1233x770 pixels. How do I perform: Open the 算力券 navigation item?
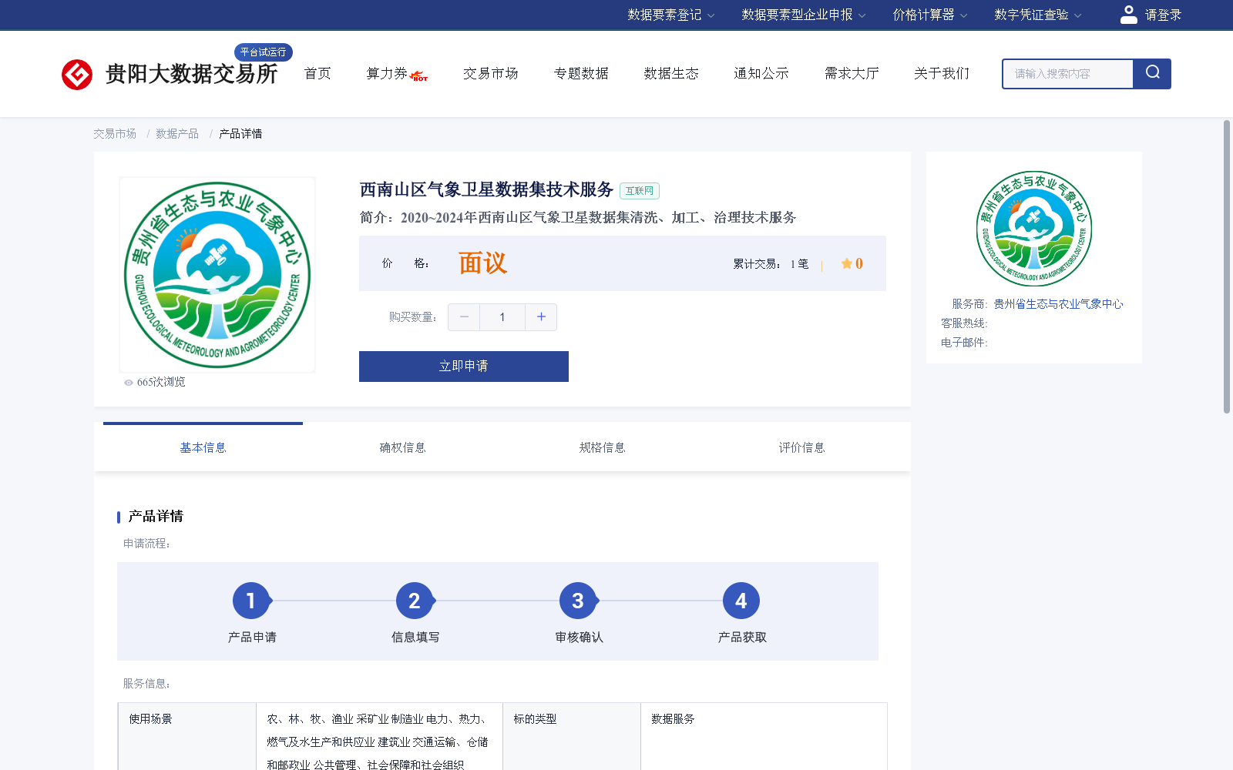[x=387, y=74]
